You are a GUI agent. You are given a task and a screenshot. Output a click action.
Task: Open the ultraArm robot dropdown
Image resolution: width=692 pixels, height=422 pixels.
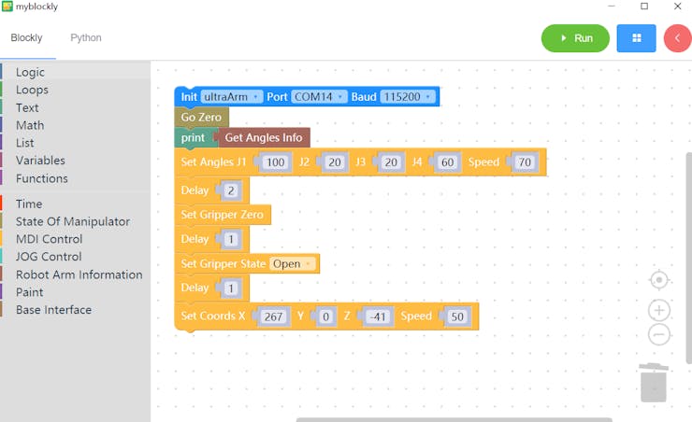tap(232, 96)
